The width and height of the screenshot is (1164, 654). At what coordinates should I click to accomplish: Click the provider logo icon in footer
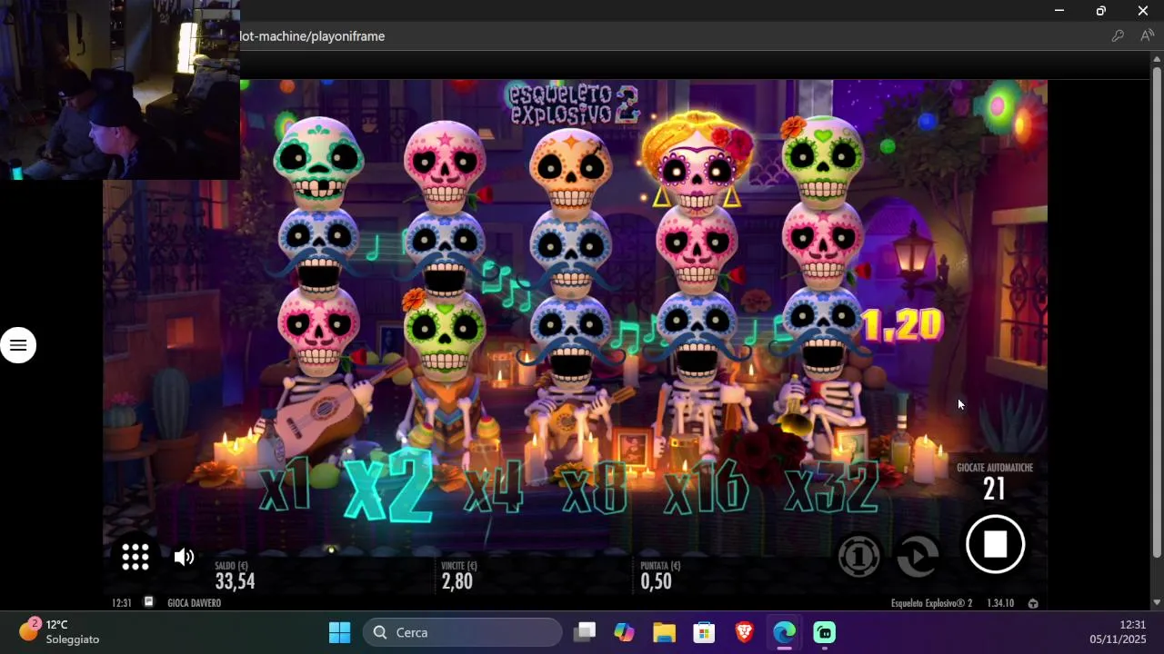pos(1033,603)
